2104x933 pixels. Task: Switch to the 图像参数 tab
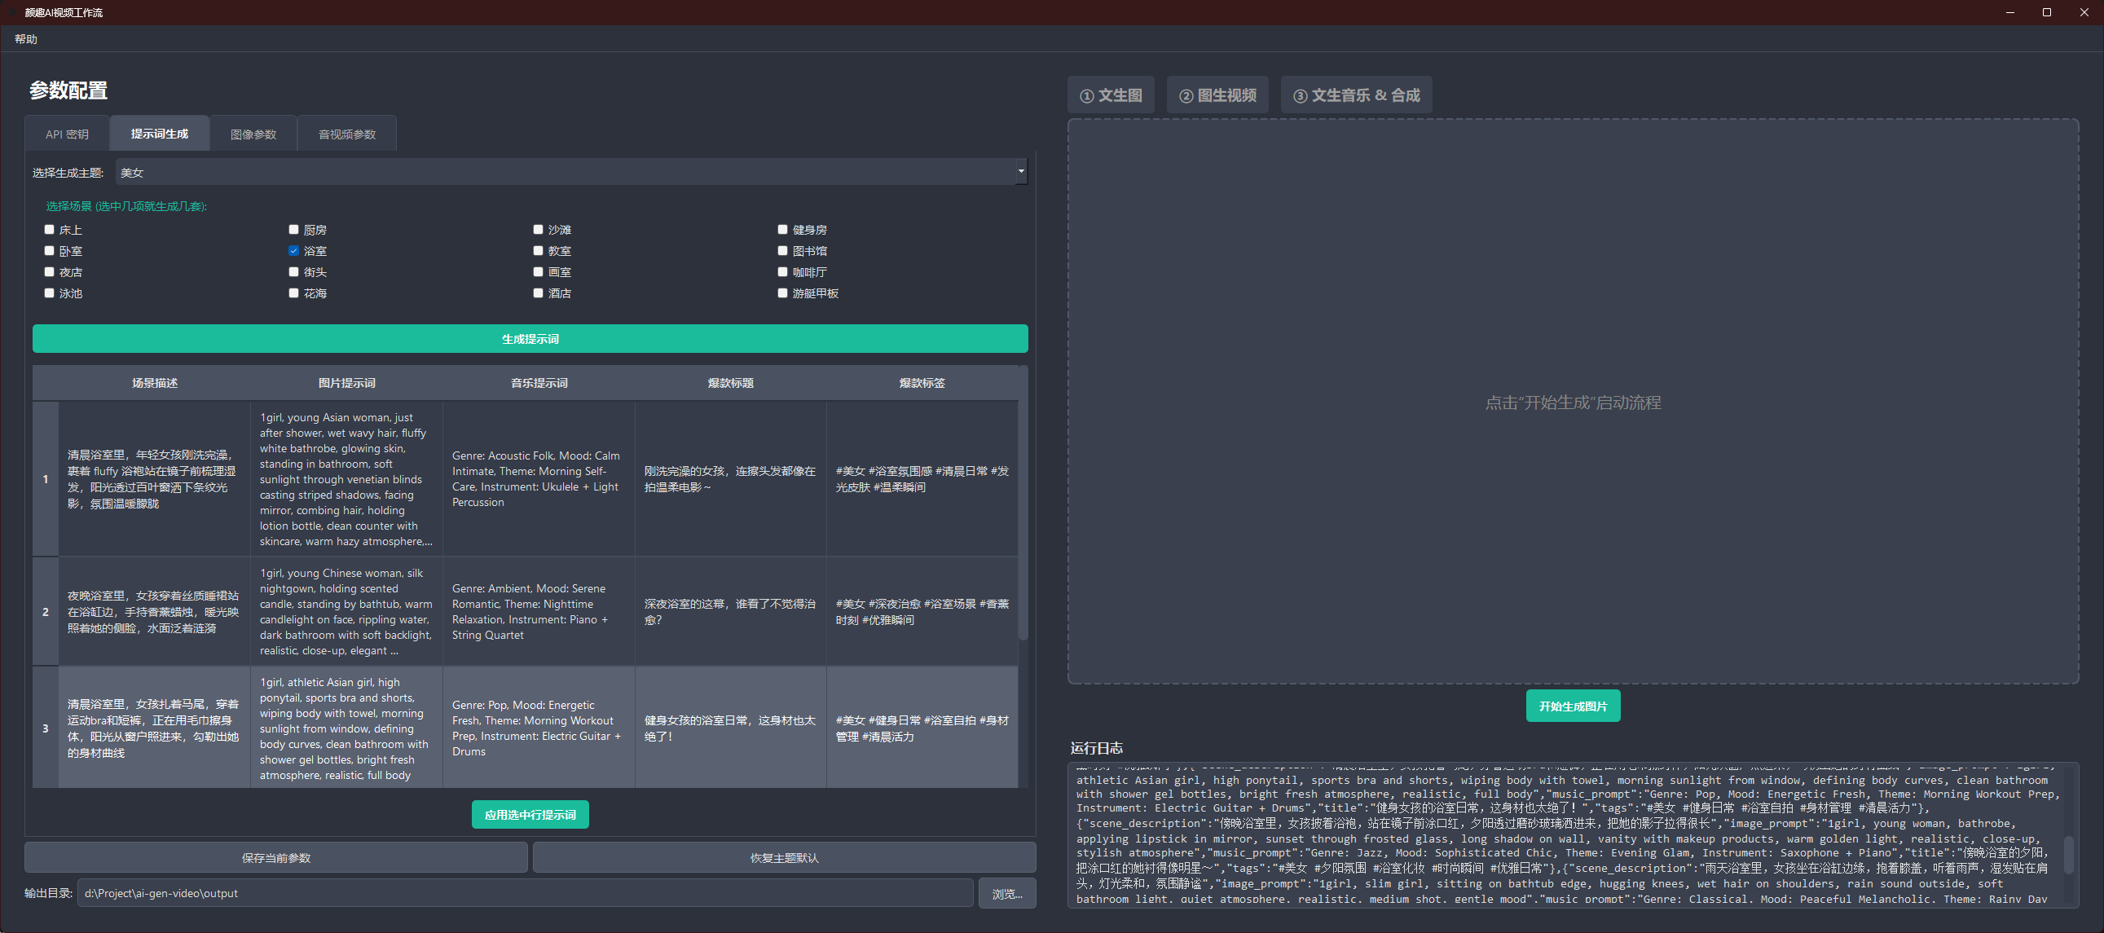click(x=253, y=134)
